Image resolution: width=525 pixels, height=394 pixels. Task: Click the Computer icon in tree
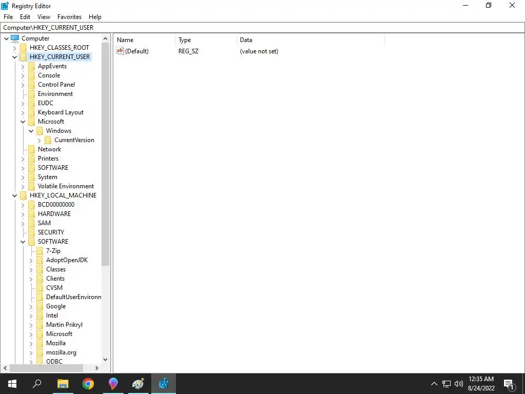coord(15,38)
